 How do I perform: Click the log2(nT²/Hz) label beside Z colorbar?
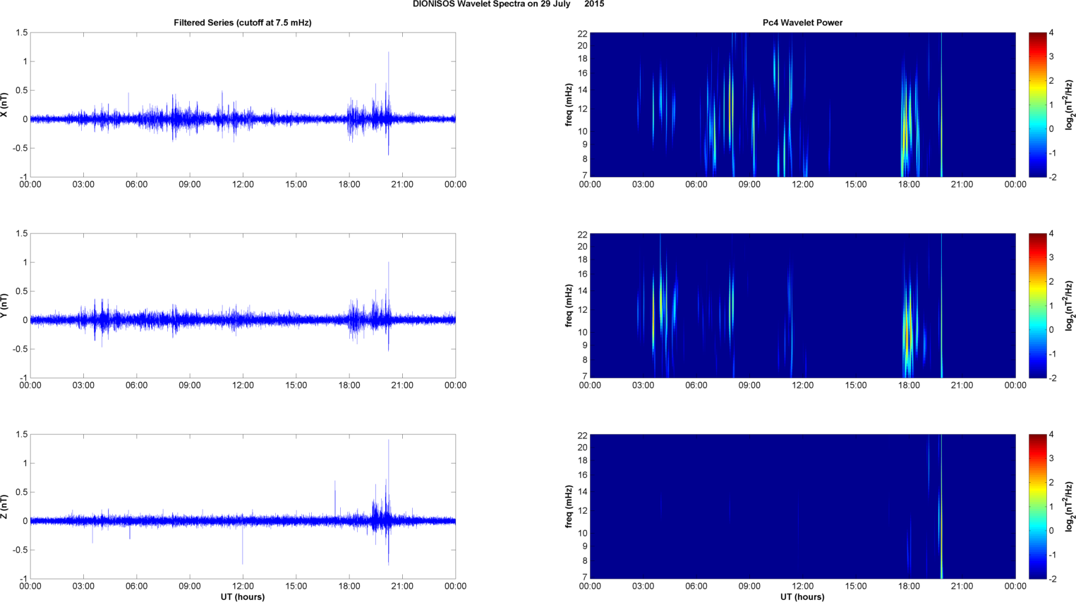coord(1070,506)
